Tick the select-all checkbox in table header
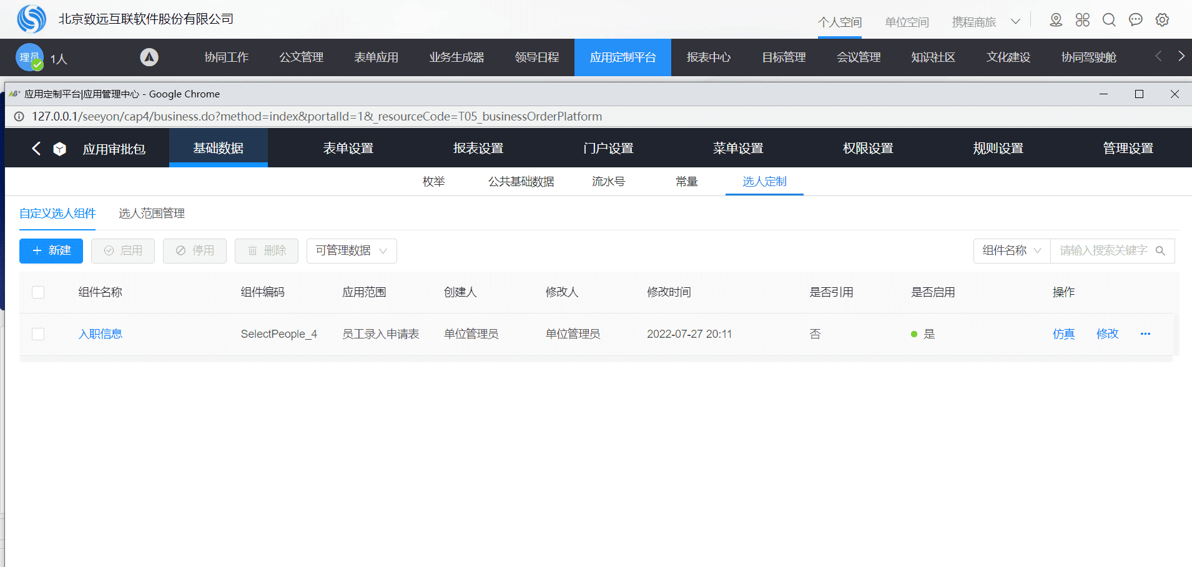This screenshot has height=567, width=1192. click(x=38, y=292)
